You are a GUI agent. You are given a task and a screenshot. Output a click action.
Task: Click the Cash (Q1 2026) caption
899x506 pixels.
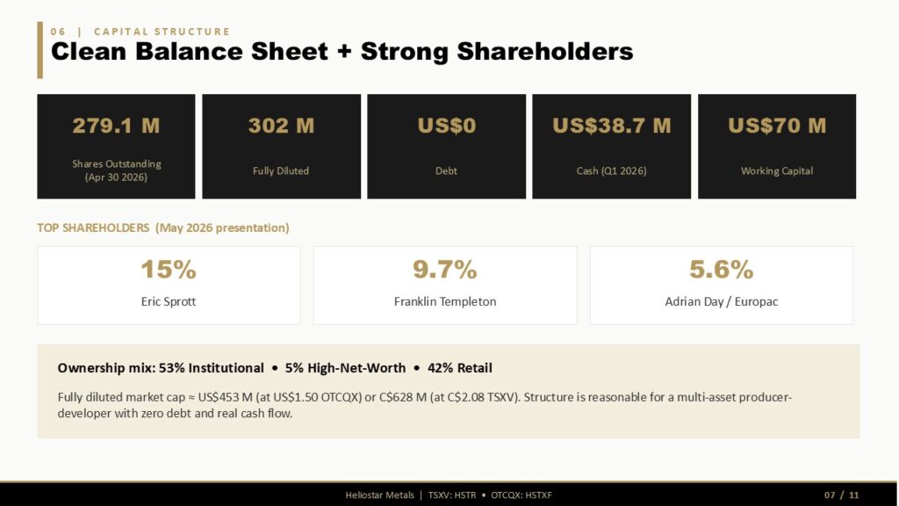611,171
